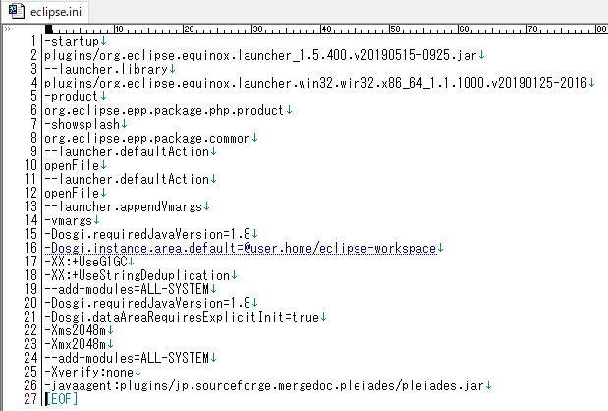Click "-Dosgi.requiredJavaVersion=1.8" on line 20

147,303
